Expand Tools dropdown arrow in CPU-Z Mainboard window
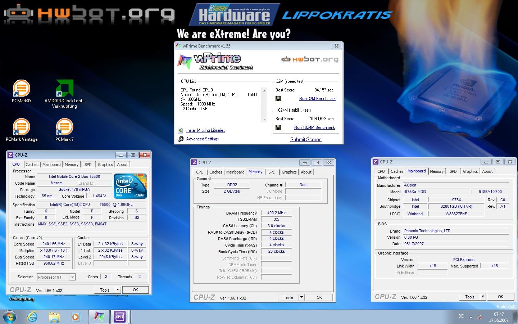518x324 pixels. click(483, 297)
